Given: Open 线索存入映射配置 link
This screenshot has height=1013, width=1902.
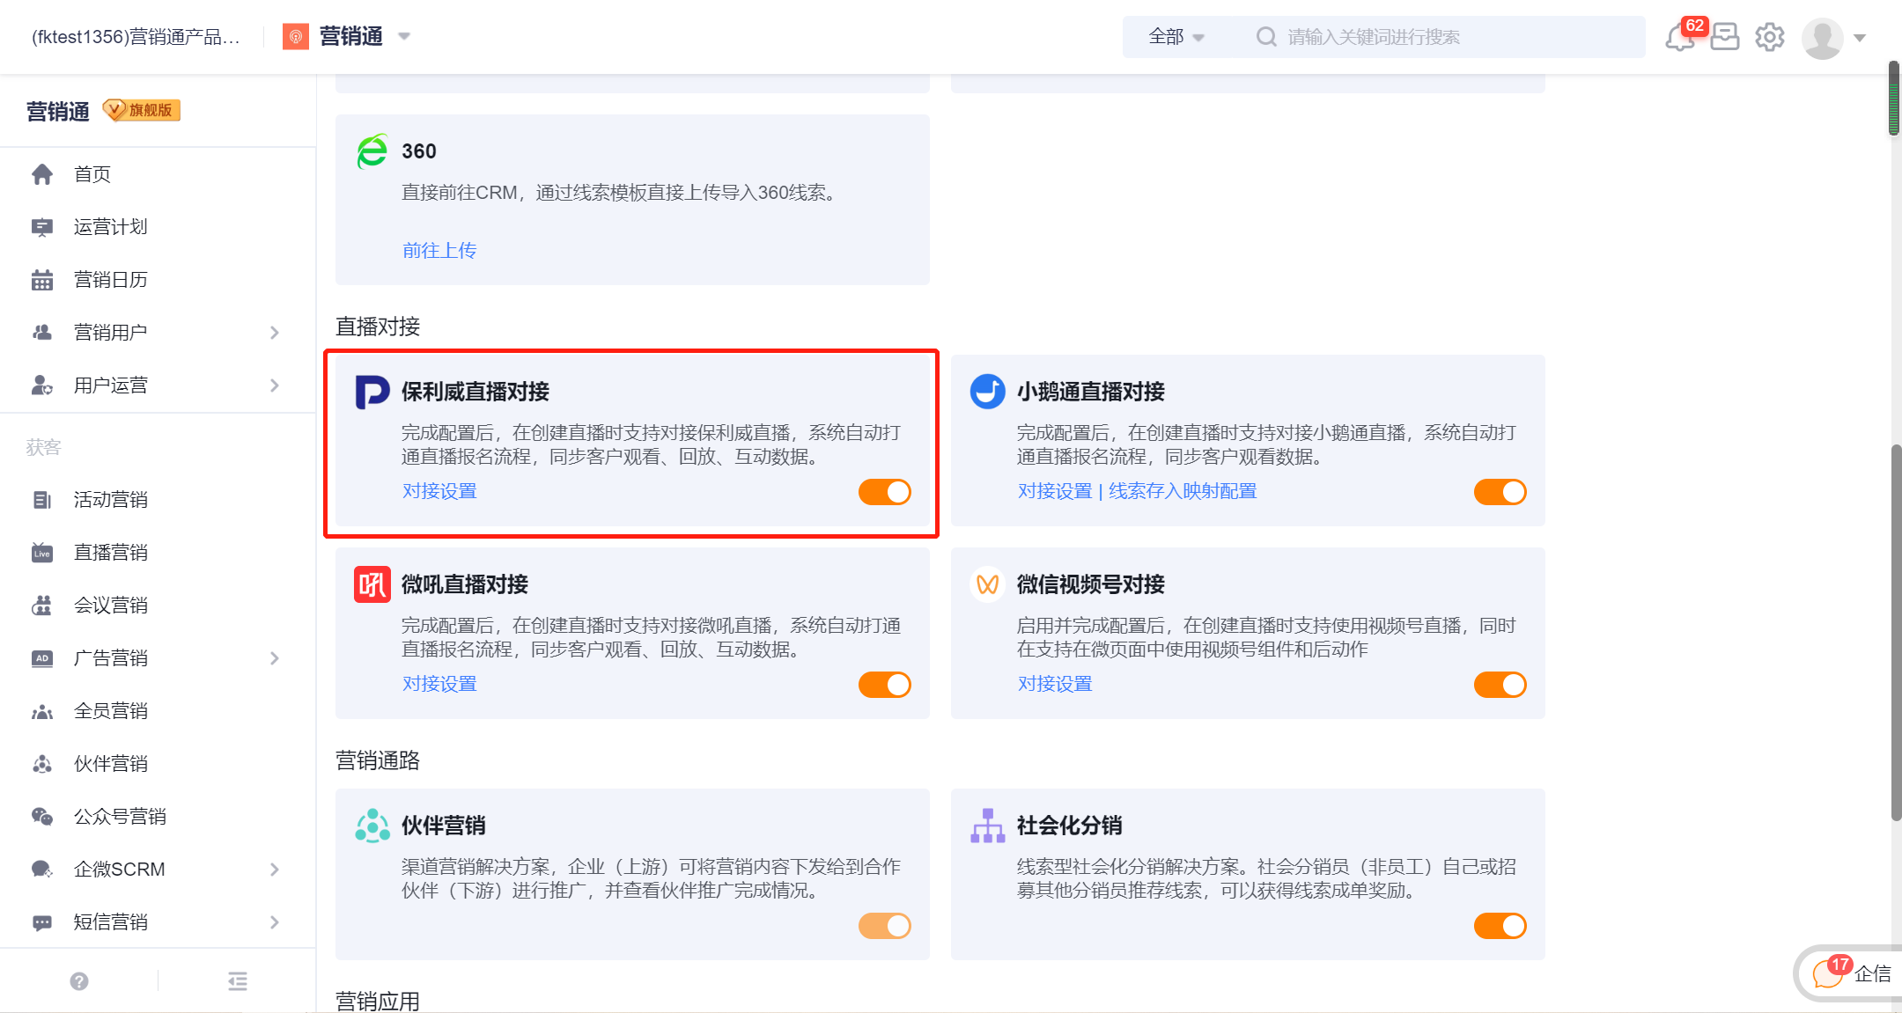Looking at the screenshot, I should (x=1183, y=491).
